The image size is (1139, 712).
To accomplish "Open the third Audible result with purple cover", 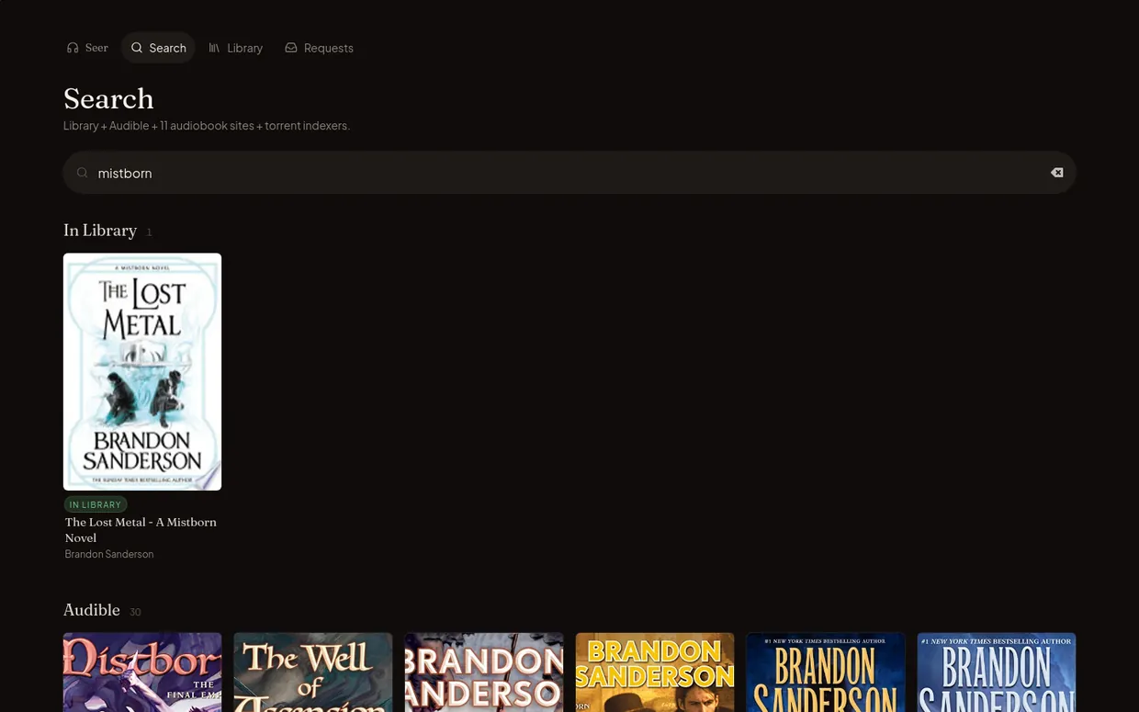I will pyautogui.click(x=484, y=672).
